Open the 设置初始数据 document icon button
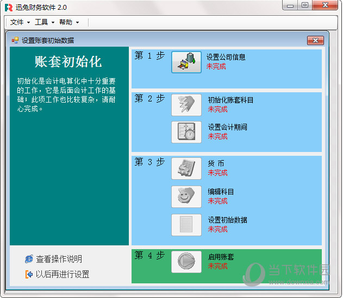This screenshot has height=298, width=343. point(186,225)
